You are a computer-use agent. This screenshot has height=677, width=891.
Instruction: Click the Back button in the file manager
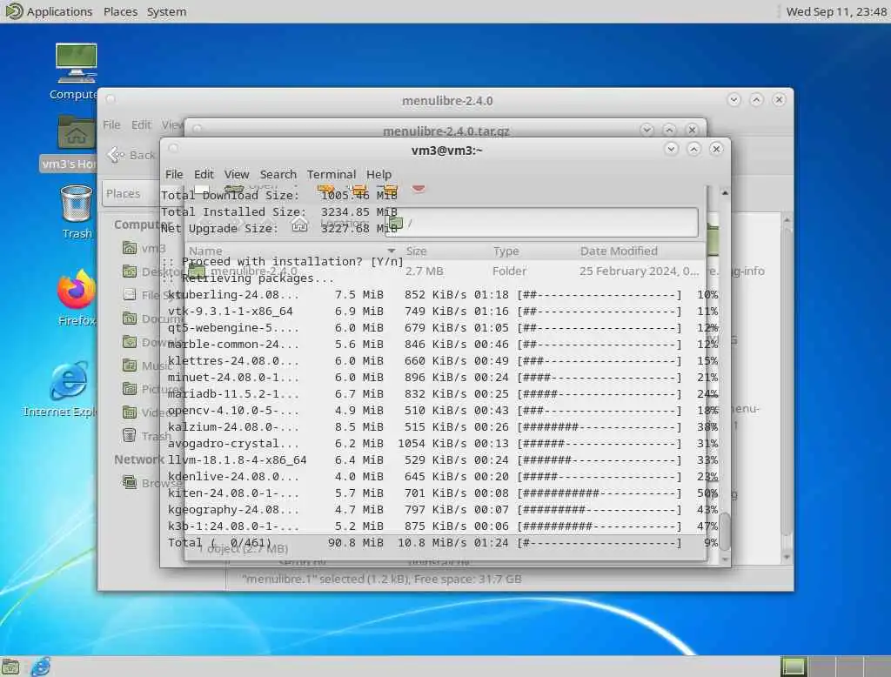131,155
